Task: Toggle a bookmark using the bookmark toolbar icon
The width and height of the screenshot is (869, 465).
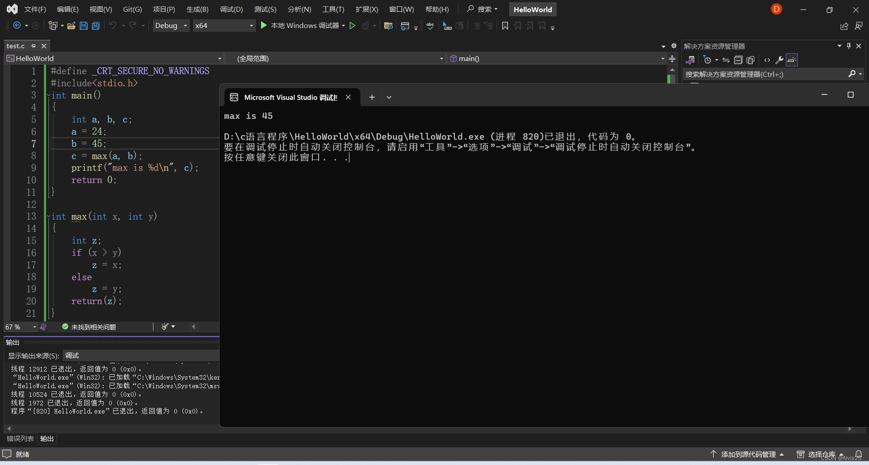Action: [x=505, y=26]
